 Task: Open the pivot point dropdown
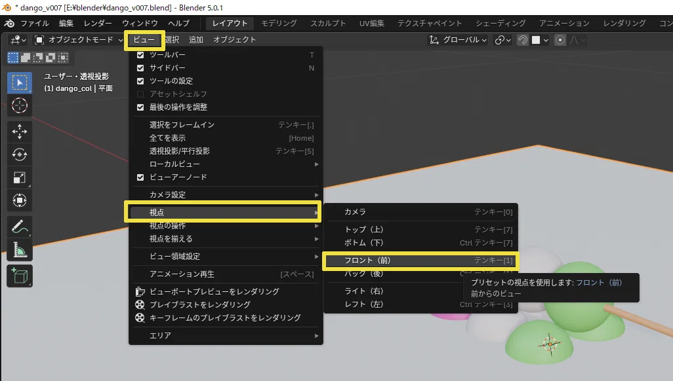pyautogui.click(x=502, y=40)
